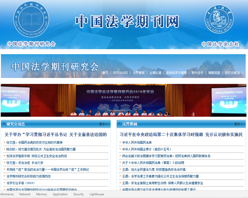Switch to the Performance DevTools tab
This screenshot has height=198, width=248.
point(7,194)
